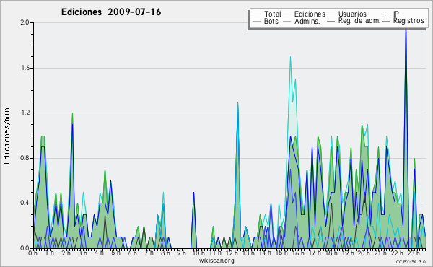Click the 0.4 y-axis value
Viewport: 433px width, 267px height.
pos(25,203)
